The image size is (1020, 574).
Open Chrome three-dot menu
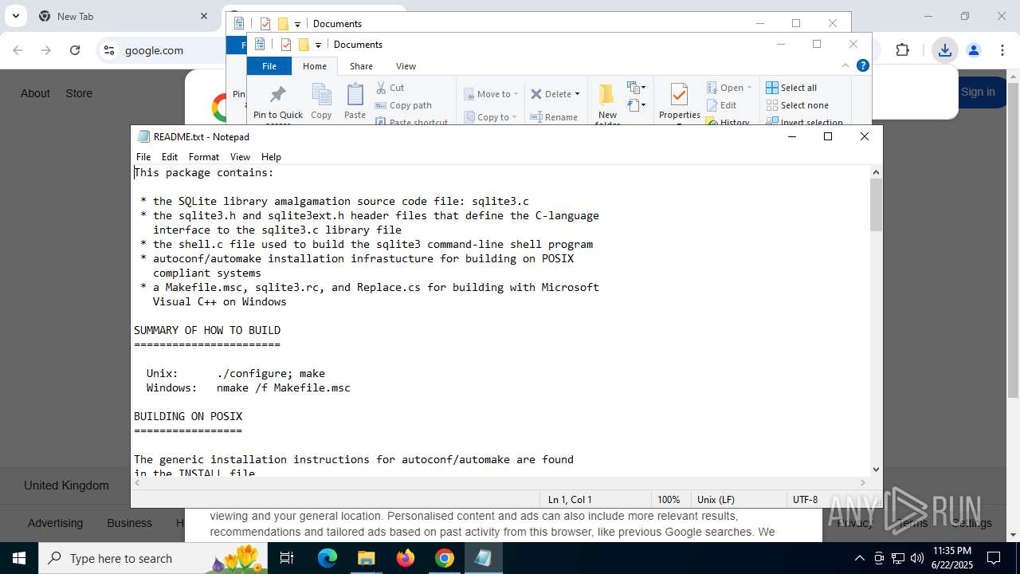pyautogui.click(x=1002, y=50)
